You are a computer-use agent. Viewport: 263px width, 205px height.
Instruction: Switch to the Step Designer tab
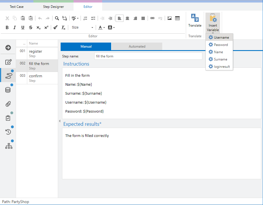(53, 6)
